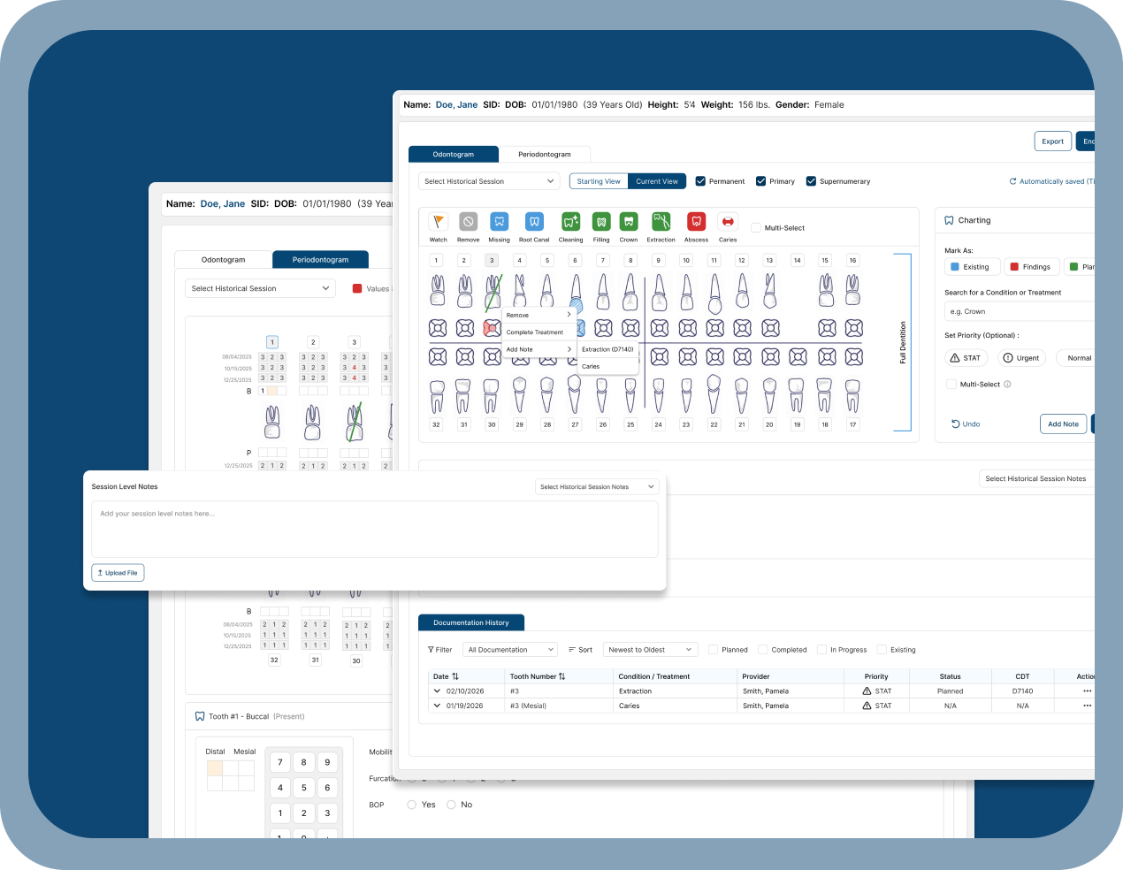Expand the 02/10/2026 history row
Image resolution: width=1123 pixels, height=870 pixels.
437,691
